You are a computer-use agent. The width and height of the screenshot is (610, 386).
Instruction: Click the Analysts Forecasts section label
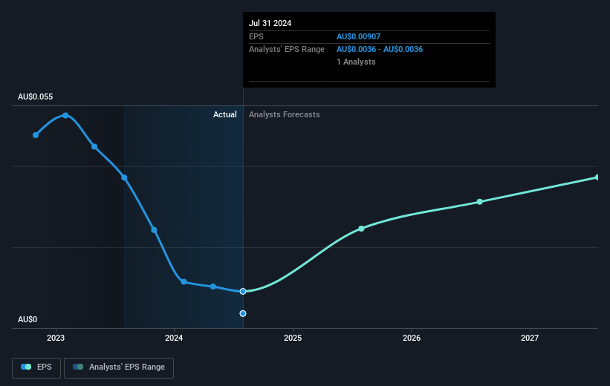[x=285, y=114]
